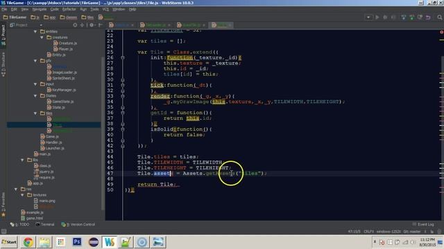Collapse the libs folder
The image size is (444, 249).
pyautogui.click(x=22, y=160)
